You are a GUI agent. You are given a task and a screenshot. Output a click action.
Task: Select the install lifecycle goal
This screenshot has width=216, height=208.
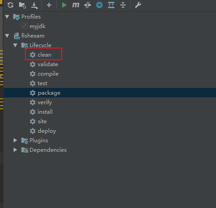[45, 112]
